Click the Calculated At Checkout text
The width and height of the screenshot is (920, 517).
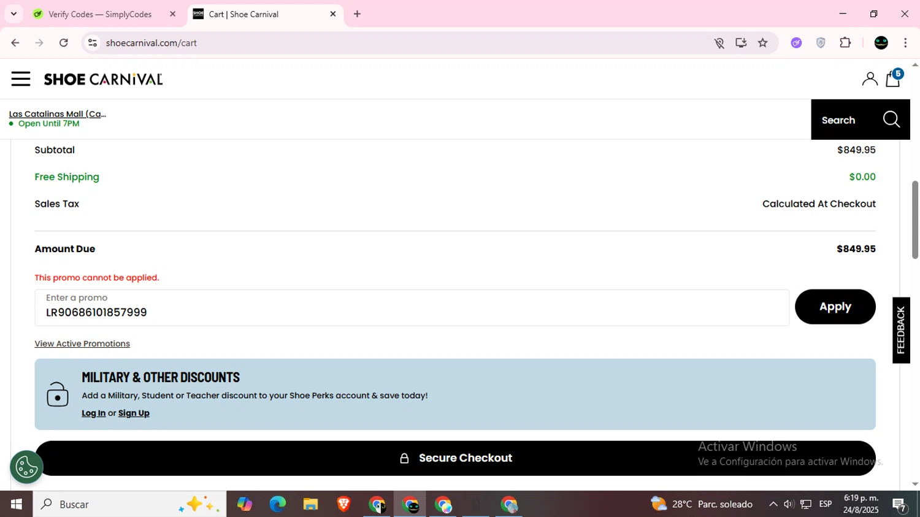[x=819, y=204]
